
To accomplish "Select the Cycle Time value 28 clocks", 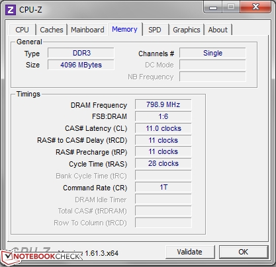I will point(163,163).
